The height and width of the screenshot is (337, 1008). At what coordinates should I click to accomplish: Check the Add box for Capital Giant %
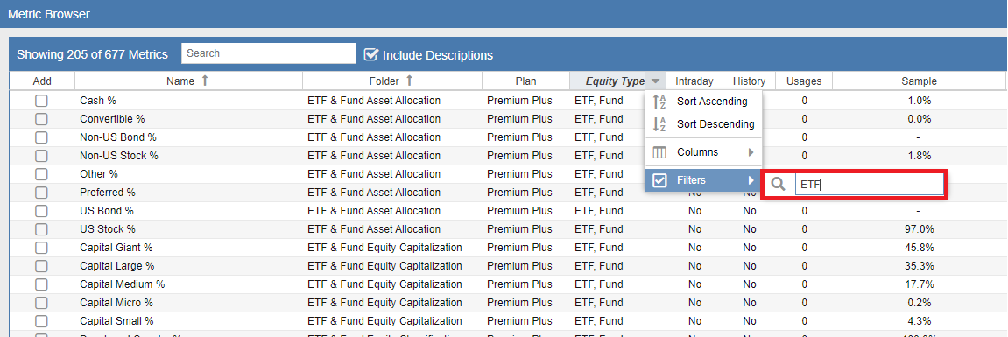pyautogui.click(x=42, y=248)
